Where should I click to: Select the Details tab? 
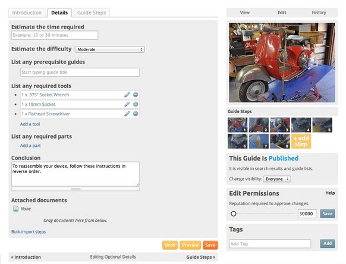pos(59,12)
